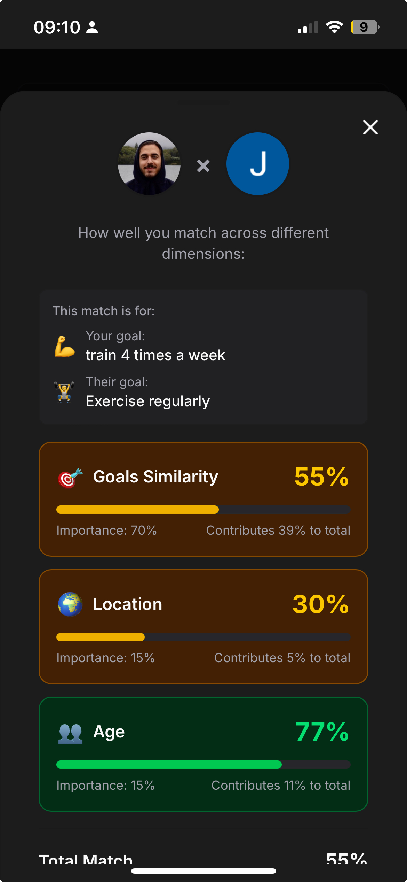This screenshot has height=882, width=407.
Task: Select "Exercise regularly" goal text
Action: coord(147,401)
